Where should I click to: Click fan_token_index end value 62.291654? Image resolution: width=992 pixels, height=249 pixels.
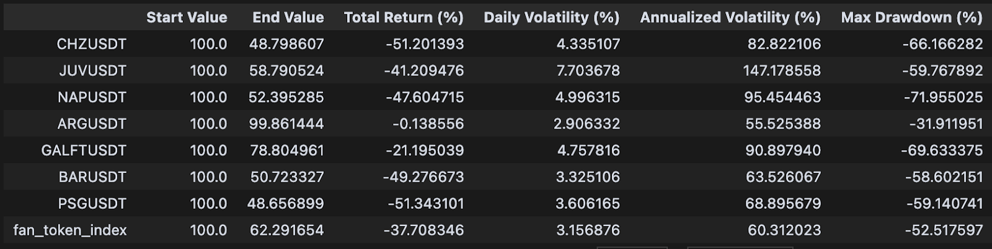tap(286, 230)
